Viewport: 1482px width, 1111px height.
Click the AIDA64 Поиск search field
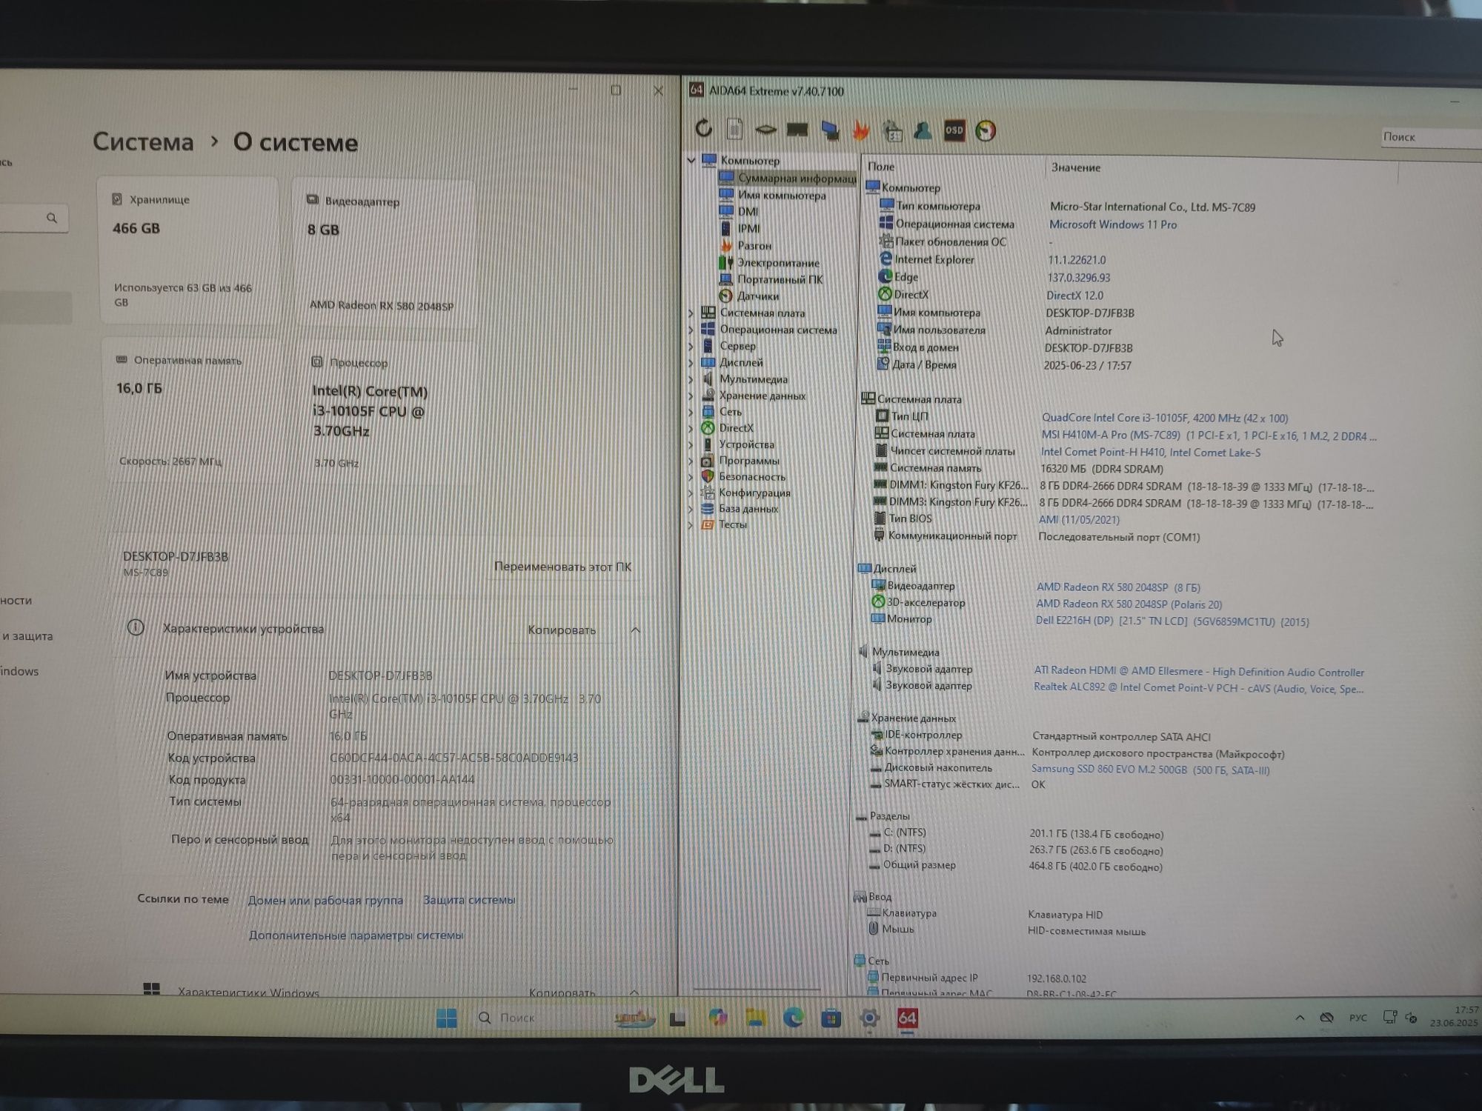coord(1430,137)
